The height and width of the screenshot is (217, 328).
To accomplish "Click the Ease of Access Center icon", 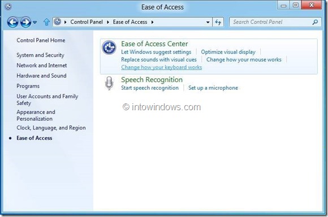I will tap(109, 47).
